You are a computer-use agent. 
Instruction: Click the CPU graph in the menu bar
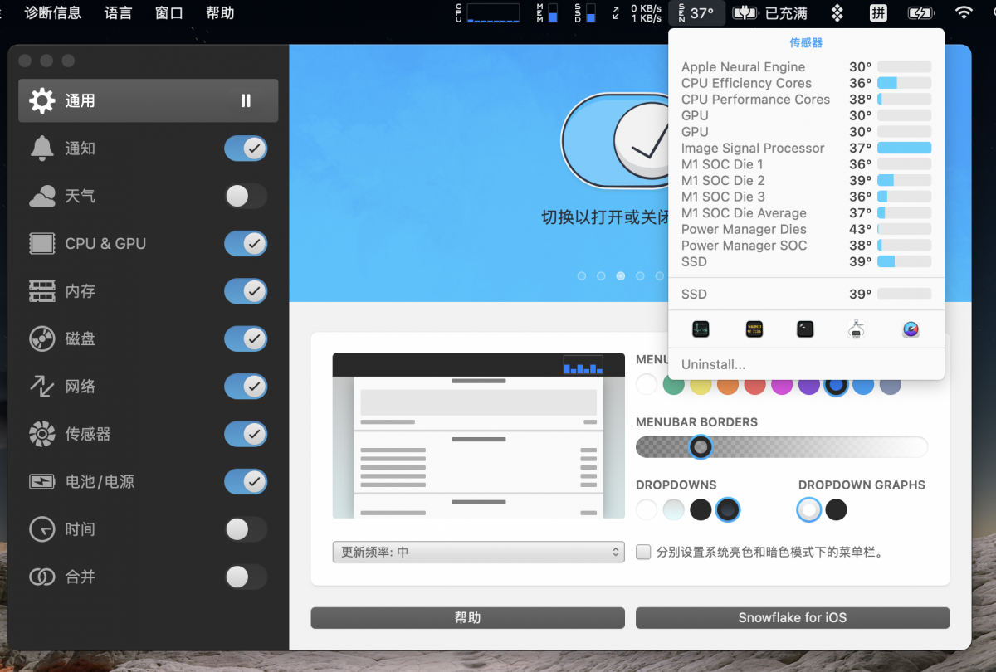point(488,12)
